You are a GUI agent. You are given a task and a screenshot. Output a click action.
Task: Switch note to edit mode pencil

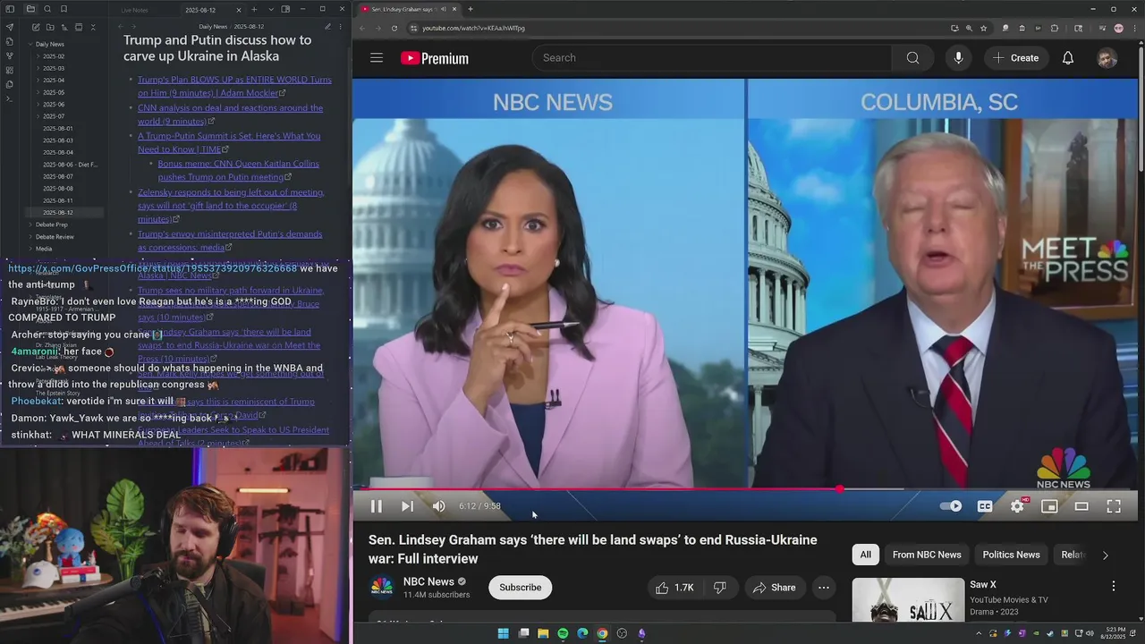coord(328,27)
